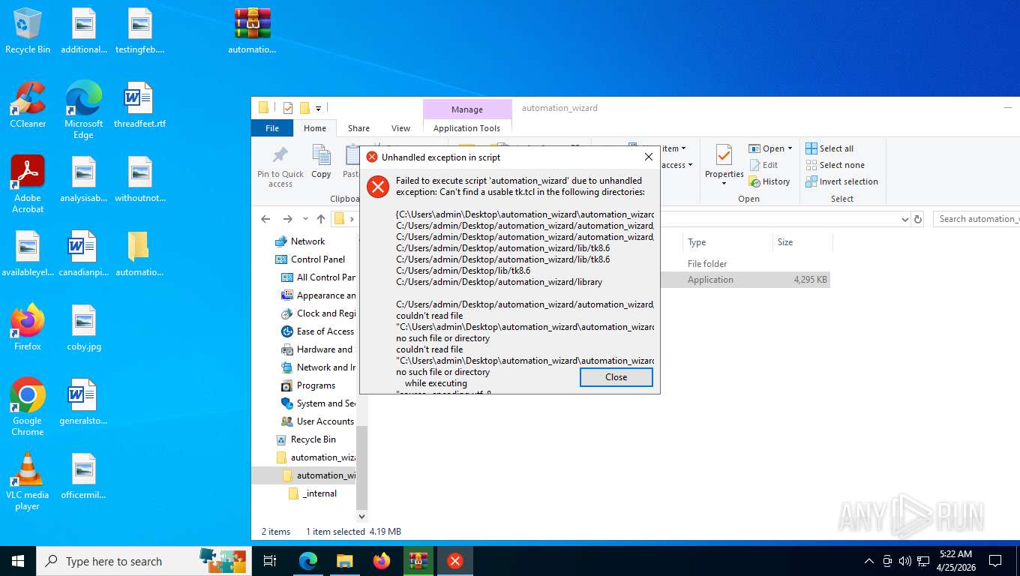Select the automation WinRAR archive on desktop
The image size is (1020, 576).
(x=252, y=31)
